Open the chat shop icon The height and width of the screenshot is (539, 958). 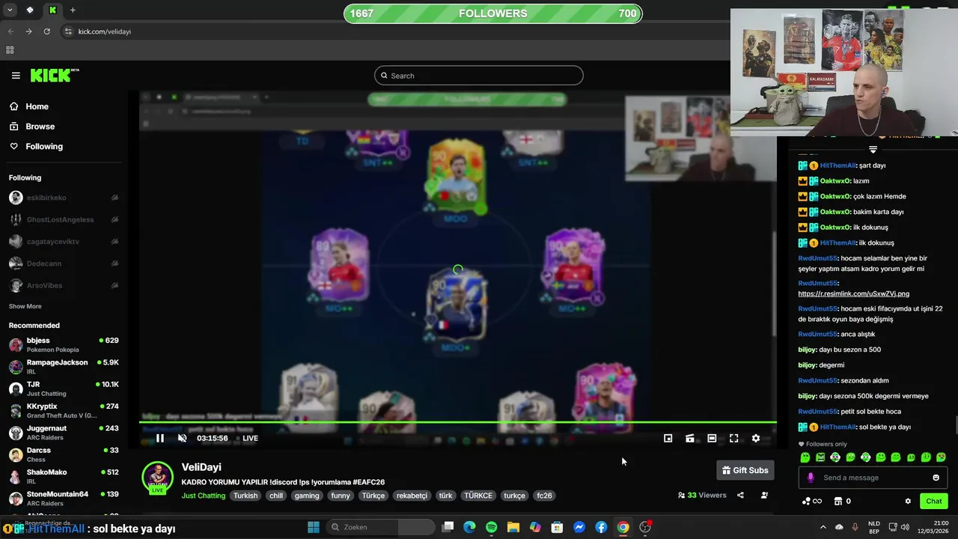click(x=838, y=502)
